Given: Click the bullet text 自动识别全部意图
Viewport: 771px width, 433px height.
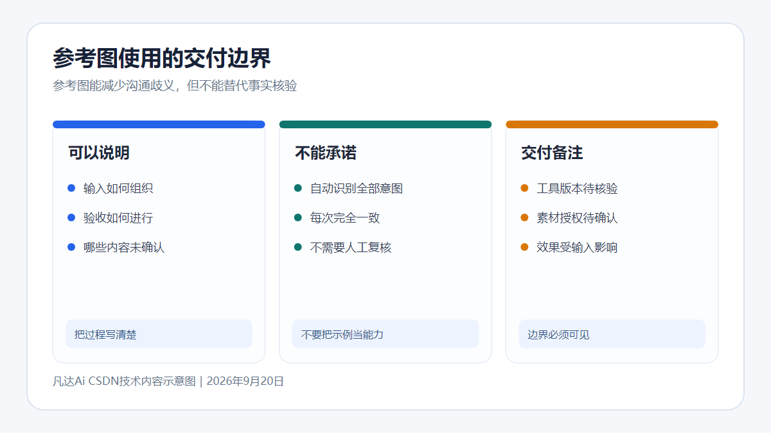Looking at the screenshot, I should (x=357, y=189).
